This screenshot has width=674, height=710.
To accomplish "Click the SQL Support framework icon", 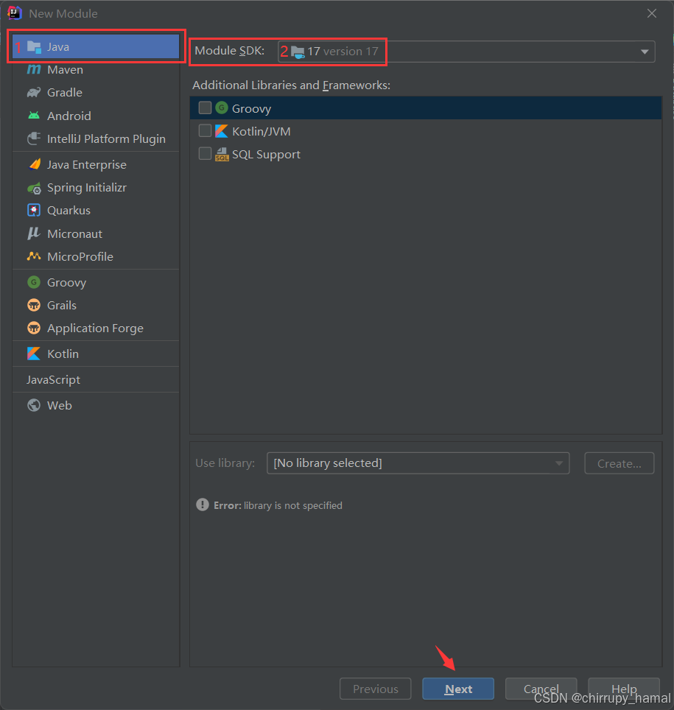I will coord(222,155).
